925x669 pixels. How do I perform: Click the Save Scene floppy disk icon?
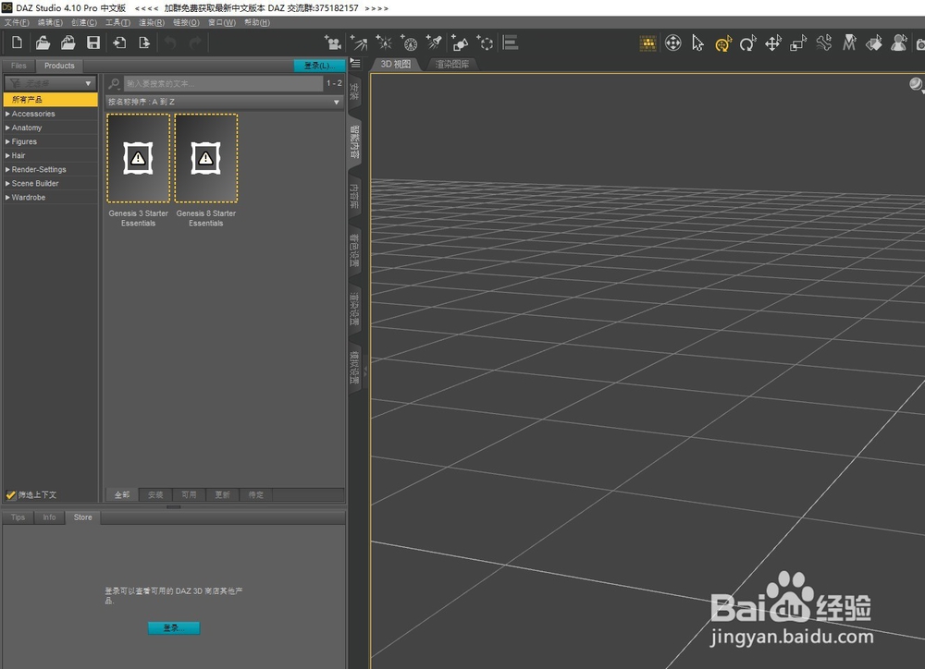point(93,43)
